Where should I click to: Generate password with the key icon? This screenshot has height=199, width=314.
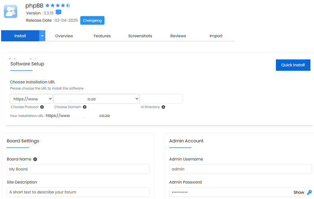pos(309,192)
